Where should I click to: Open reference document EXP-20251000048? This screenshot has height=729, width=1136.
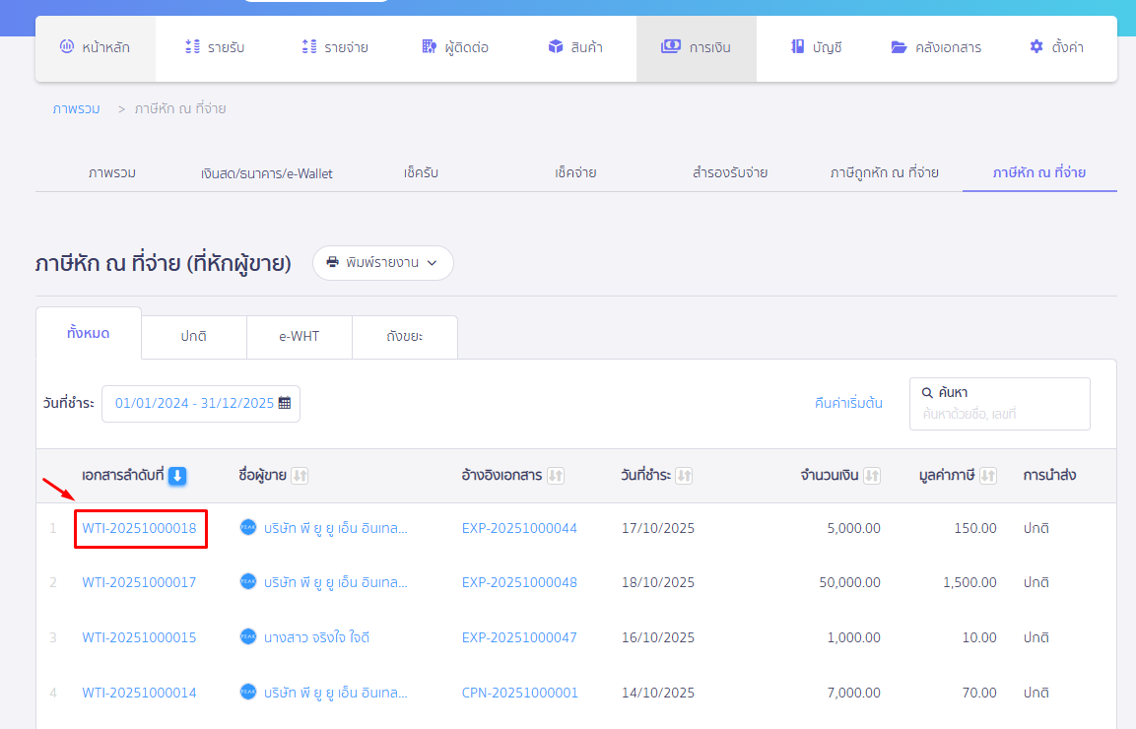click(519, 582)
